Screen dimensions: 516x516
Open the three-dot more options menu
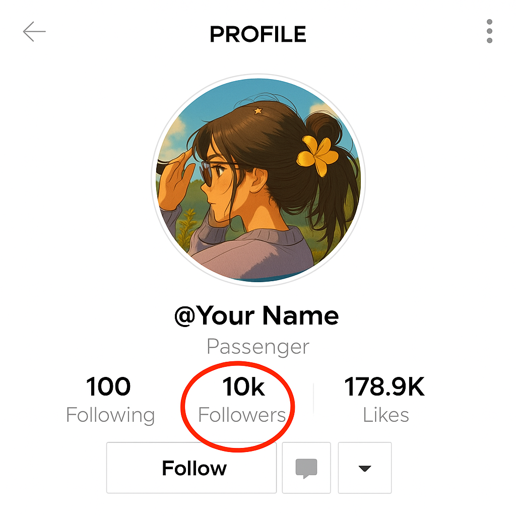click(x=489, y=31)
